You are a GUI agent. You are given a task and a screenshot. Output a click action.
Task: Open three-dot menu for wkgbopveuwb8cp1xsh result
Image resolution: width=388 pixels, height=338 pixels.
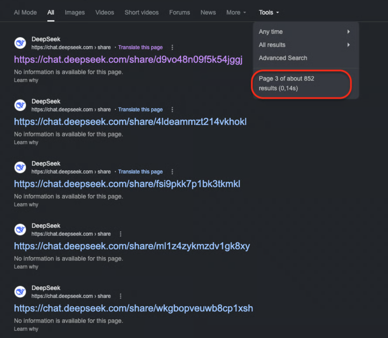(x=120, y=296)
